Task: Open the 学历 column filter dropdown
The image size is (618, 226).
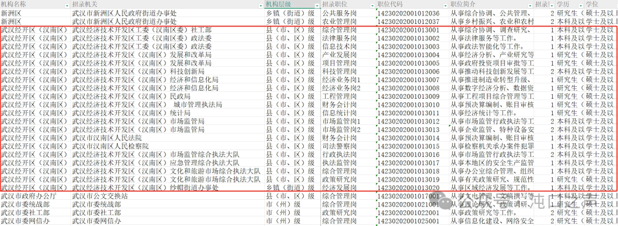Action: pos(580,5)
